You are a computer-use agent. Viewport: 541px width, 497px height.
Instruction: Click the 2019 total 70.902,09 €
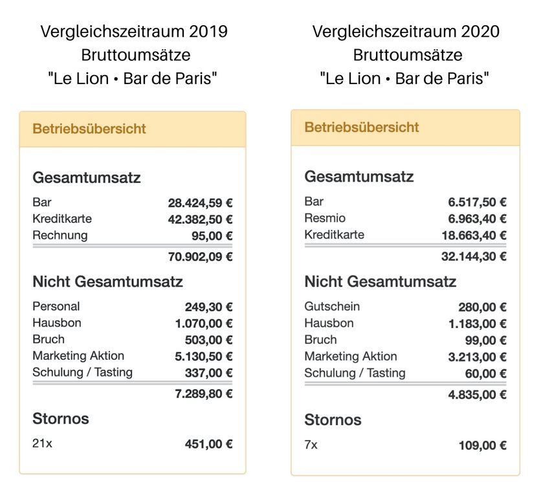click(200, 256)
